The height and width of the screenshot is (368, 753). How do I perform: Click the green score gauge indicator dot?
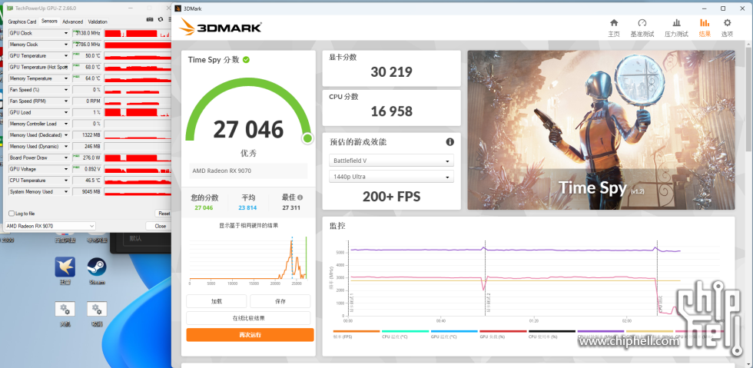[307, 138]
